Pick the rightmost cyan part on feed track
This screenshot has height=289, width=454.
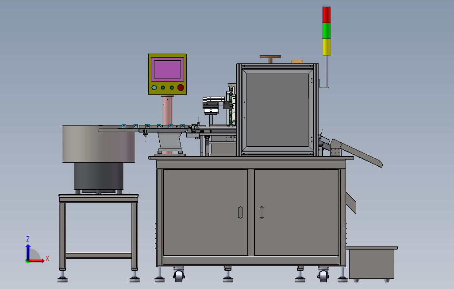[182, 126]
